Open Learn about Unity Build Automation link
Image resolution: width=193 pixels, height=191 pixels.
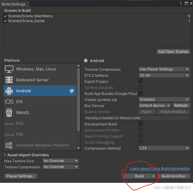pos(160,169)
